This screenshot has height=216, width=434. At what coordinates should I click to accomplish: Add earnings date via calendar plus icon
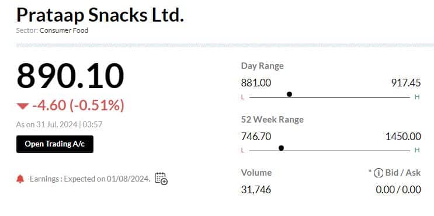(161, 179)
